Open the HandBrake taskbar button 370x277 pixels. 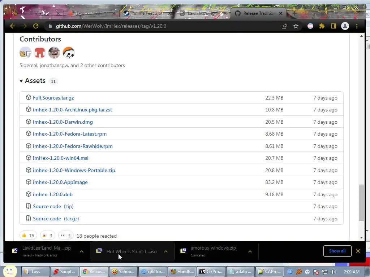[182, 272]
